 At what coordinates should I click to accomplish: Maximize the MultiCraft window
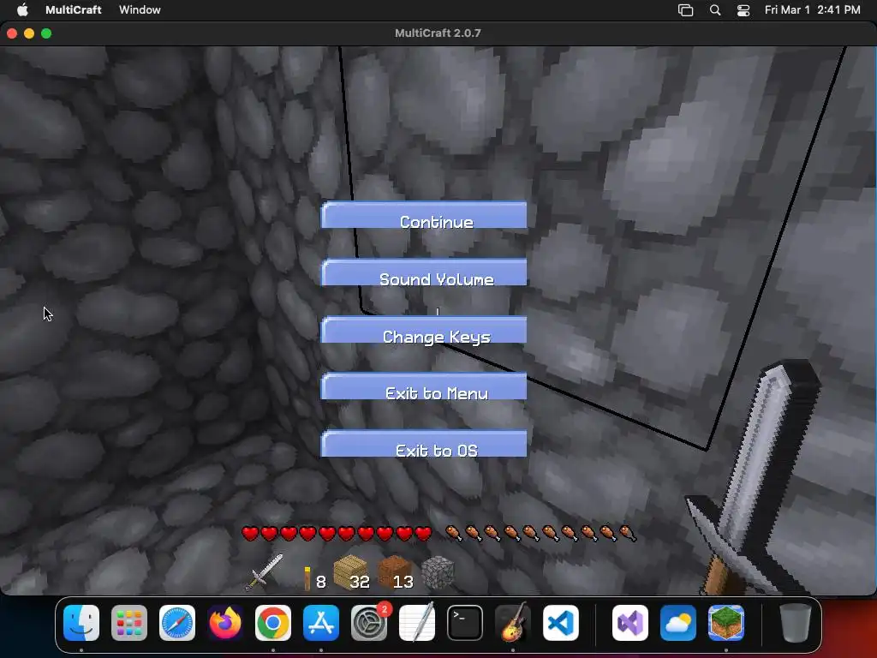[x=46, y=33]
